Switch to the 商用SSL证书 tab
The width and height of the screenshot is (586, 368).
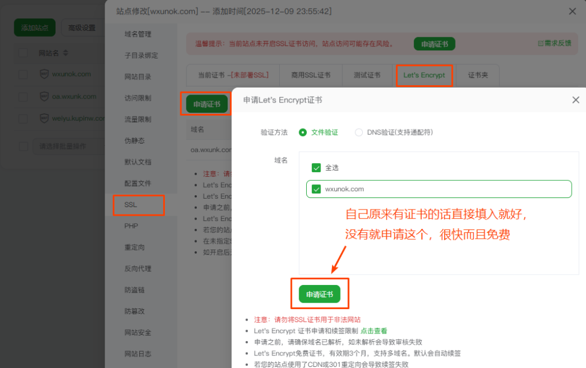[x=311, y=75]
